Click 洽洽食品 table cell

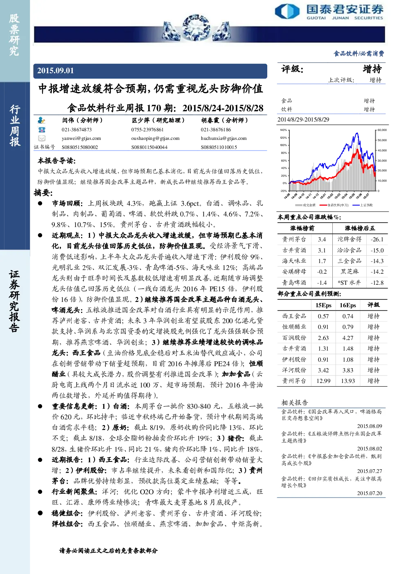(350, 250)
